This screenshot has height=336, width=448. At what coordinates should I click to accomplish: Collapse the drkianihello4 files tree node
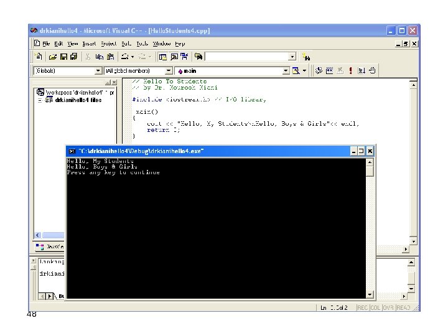(x=40, y=100)
